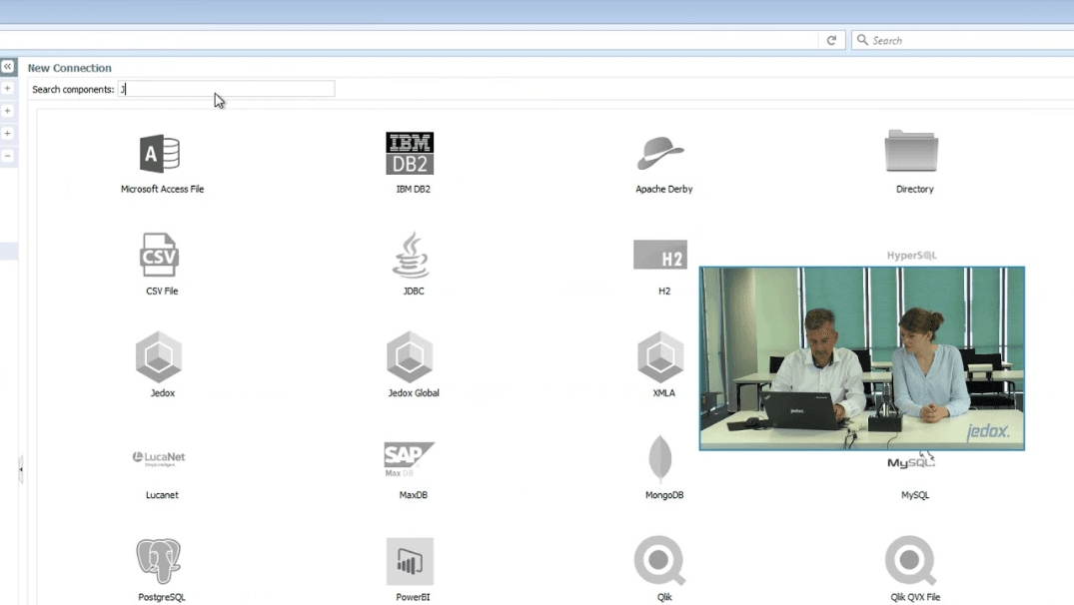The image size is (1074, 605).
Task: Click the 'New Connection' heading
Action: coord(69,68)
